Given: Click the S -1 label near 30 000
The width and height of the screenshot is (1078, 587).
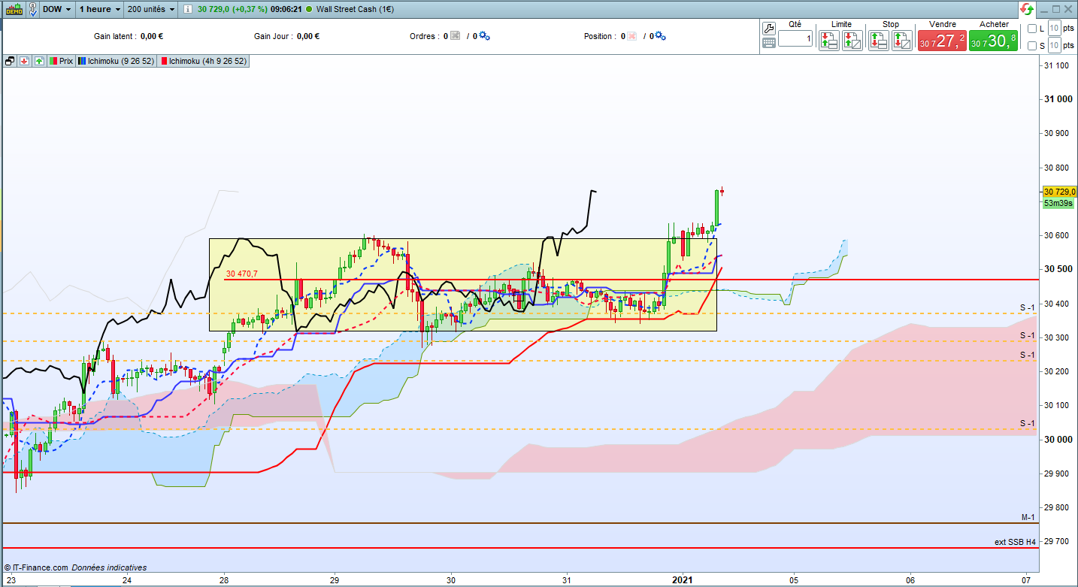Looking at the screenshot, I should (1027, 423).
